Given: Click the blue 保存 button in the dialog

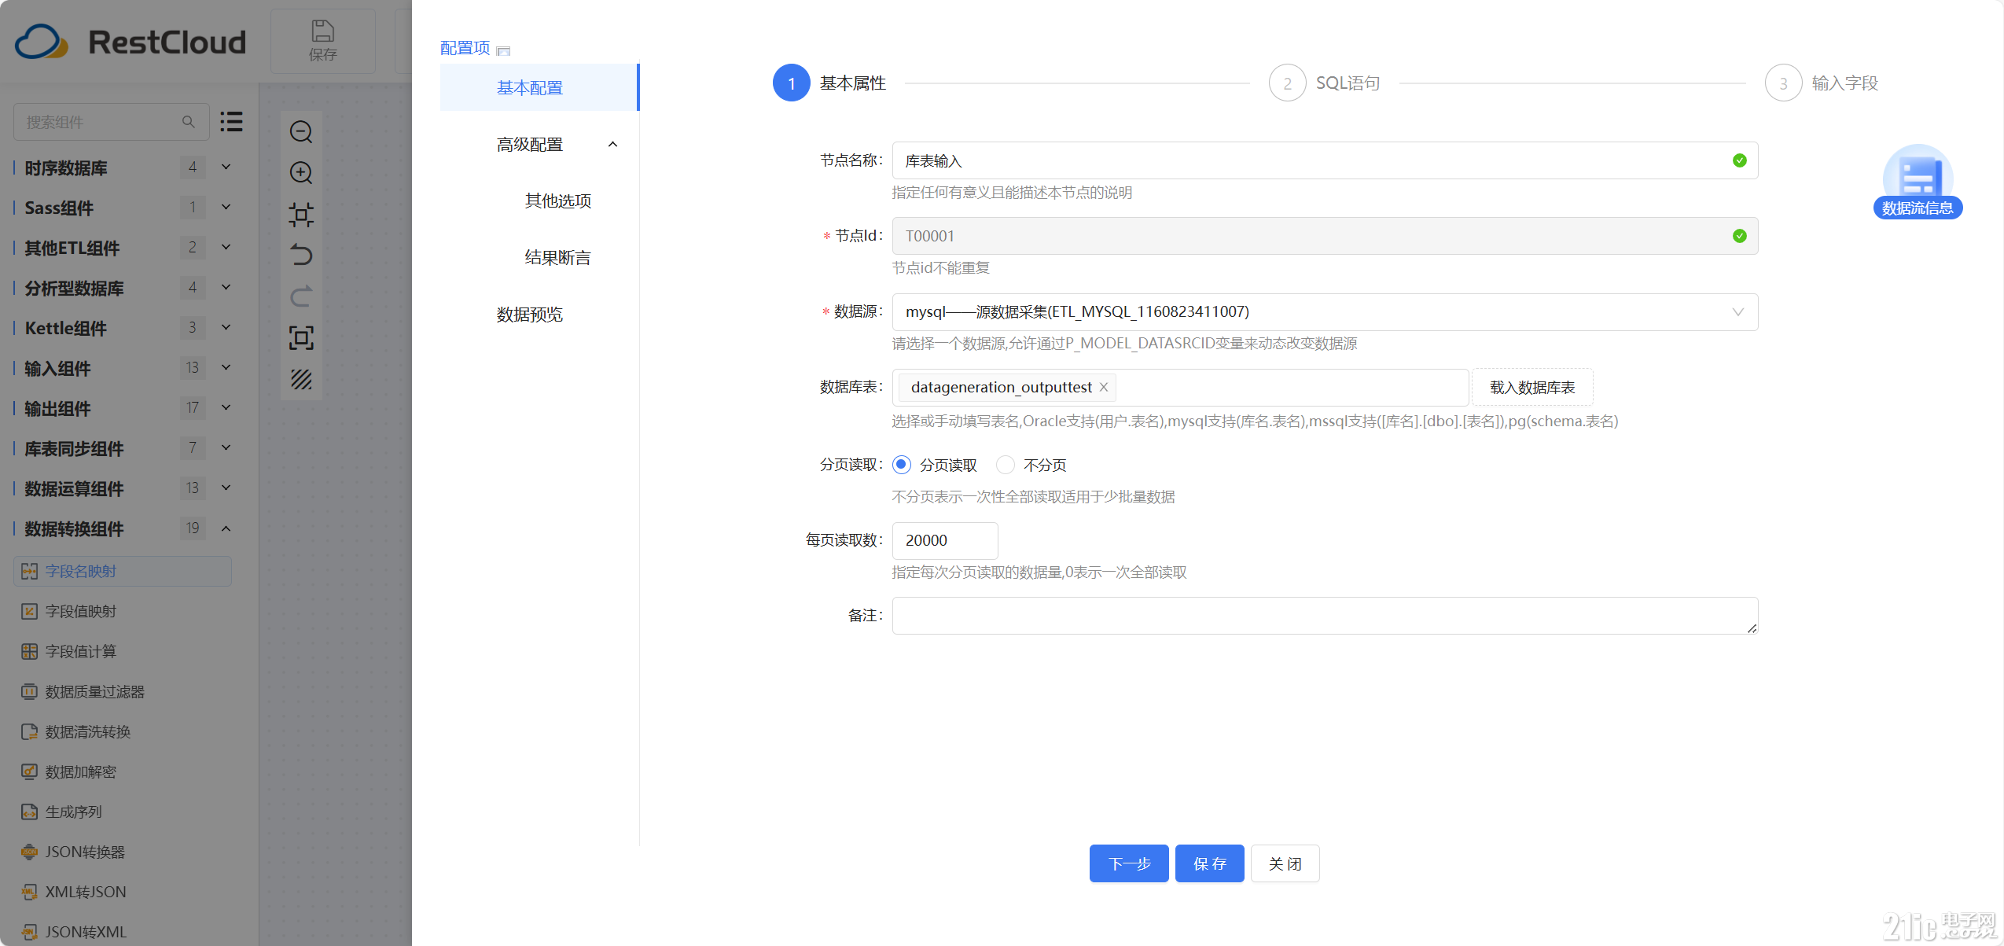Looking at the screenshot, I should tap(1209, 863).
